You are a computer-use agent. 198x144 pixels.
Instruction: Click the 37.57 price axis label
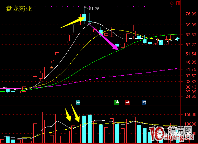pos(191,76)
